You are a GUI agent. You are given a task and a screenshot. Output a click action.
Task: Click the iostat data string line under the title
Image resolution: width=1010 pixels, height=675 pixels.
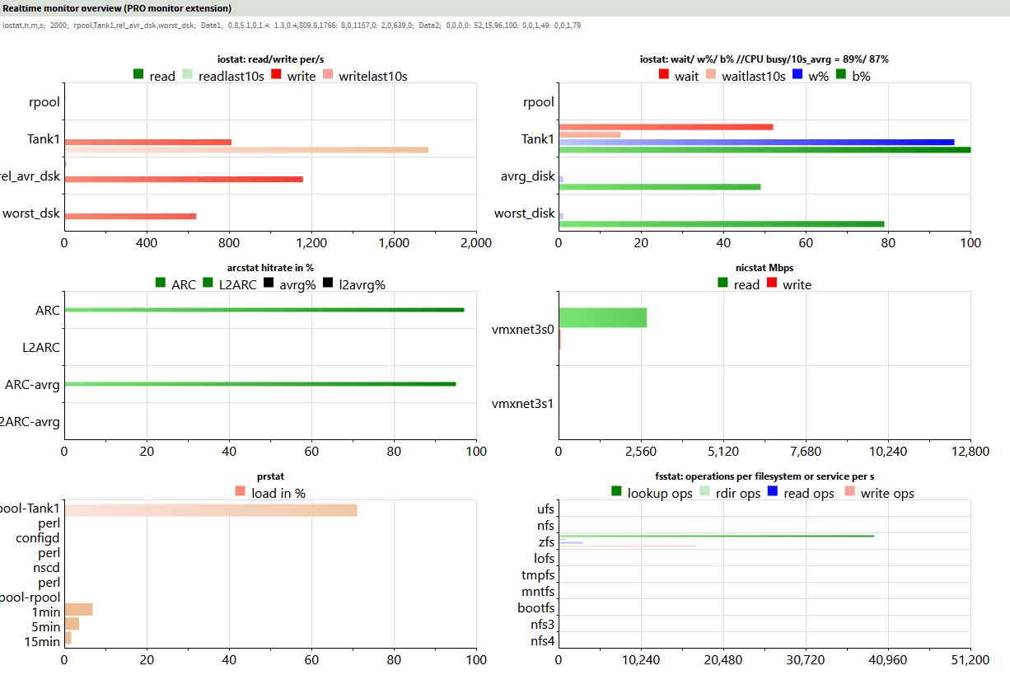click(292, 26)
